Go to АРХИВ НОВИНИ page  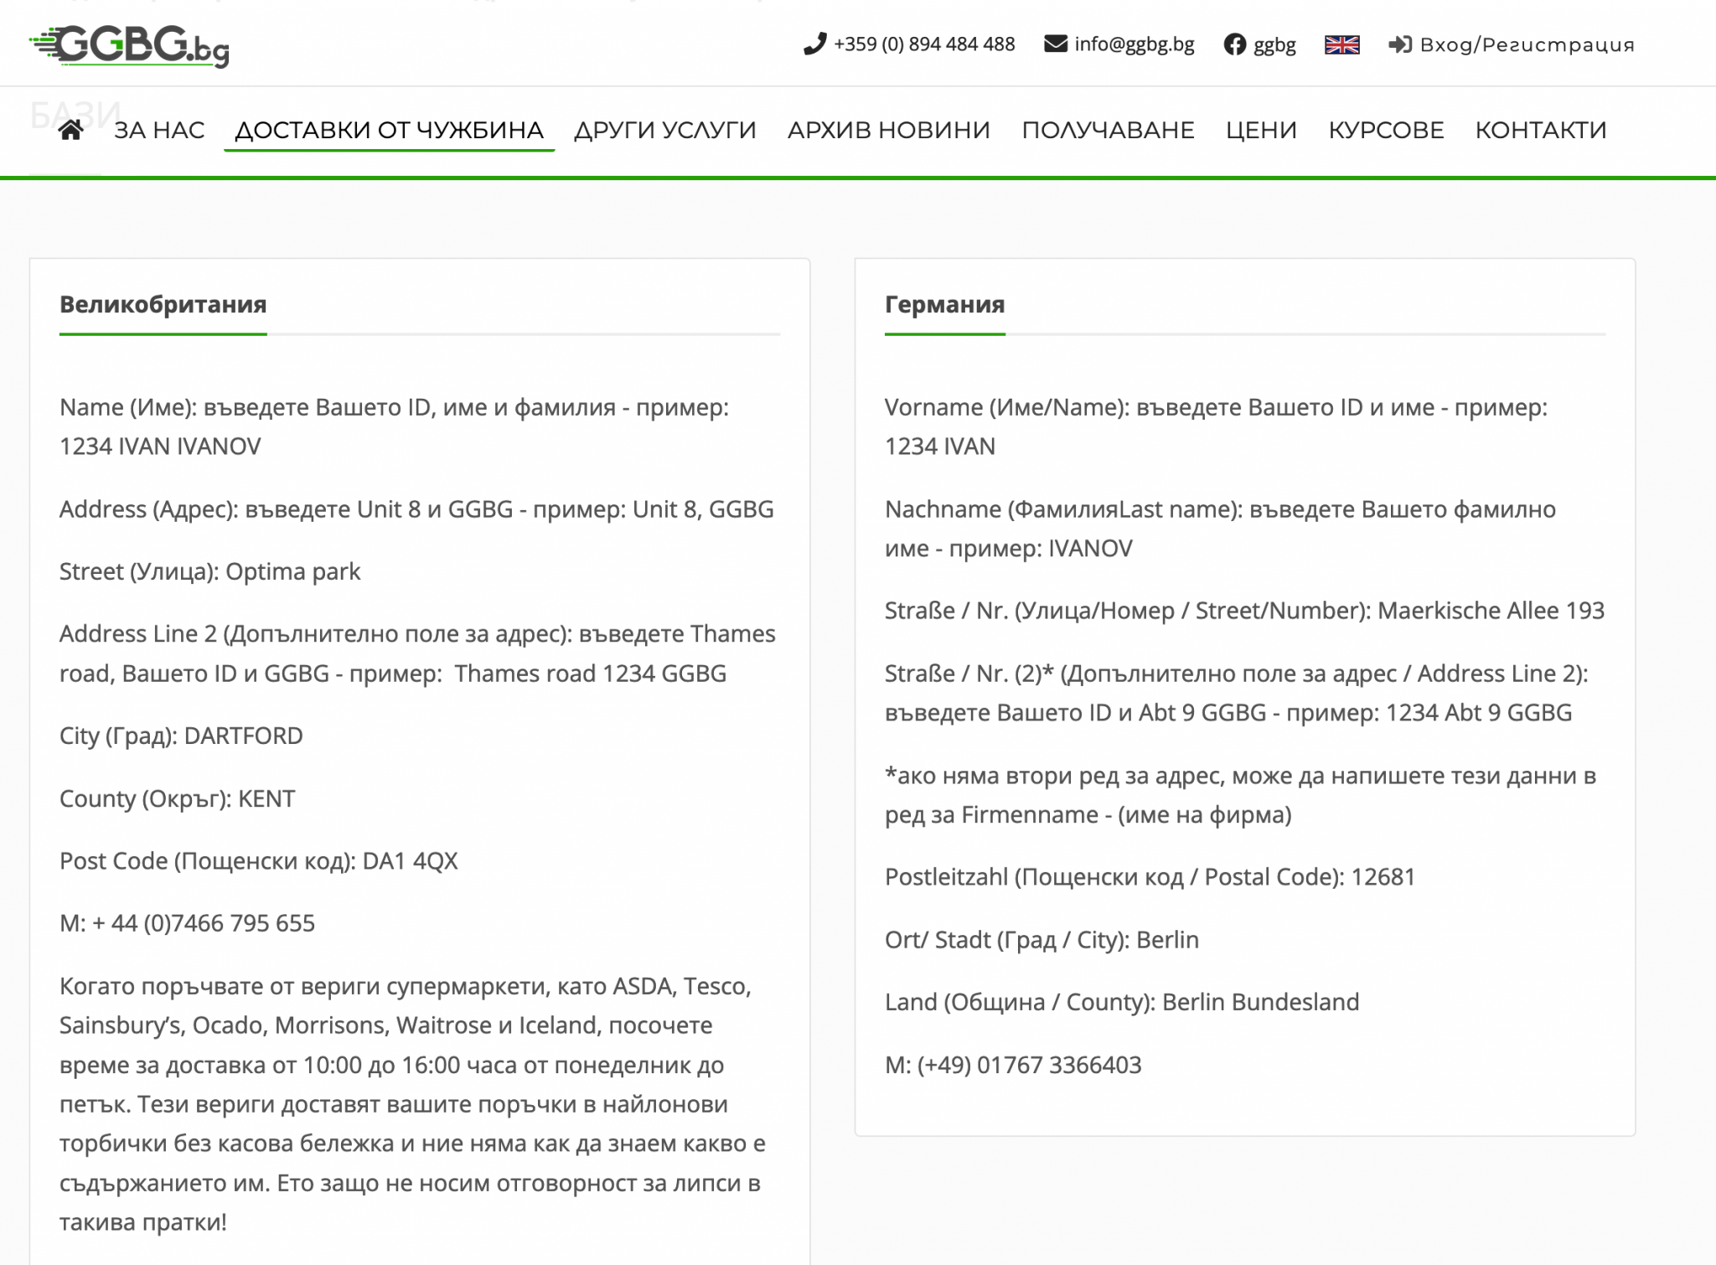888,130
